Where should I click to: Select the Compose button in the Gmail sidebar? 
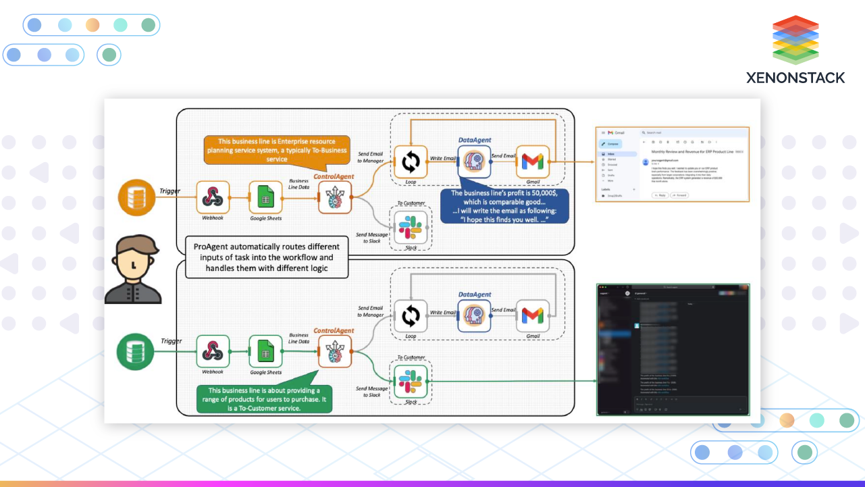[x=611, y=144]
